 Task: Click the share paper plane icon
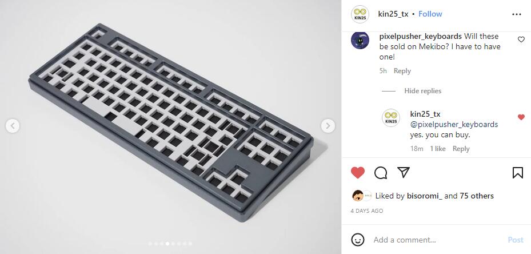[x=404, y=172]
